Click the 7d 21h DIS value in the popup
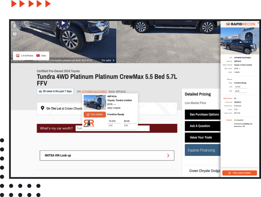This screenshot has width=261, height=197. pos(112,121)
